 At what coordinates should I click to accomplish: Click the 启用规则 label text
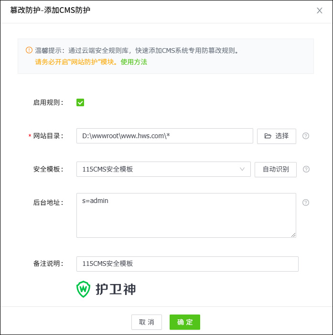(x=48, y=102)
